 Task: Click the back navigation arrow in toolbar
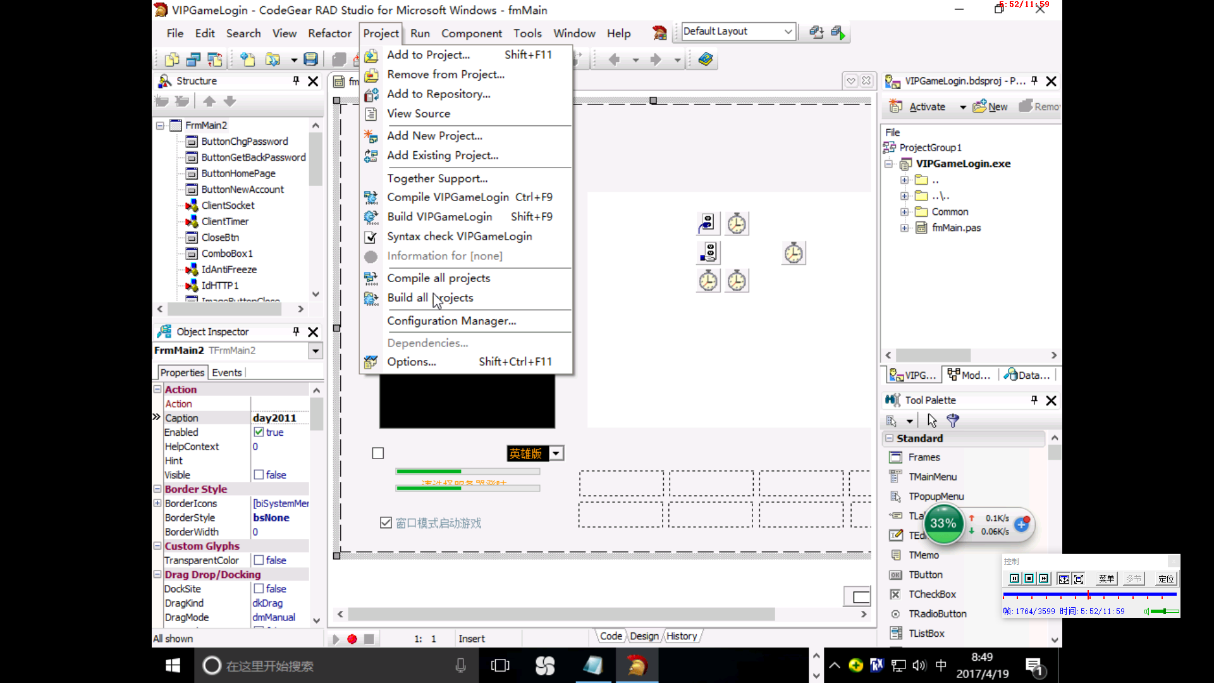(x=613, y=59)
